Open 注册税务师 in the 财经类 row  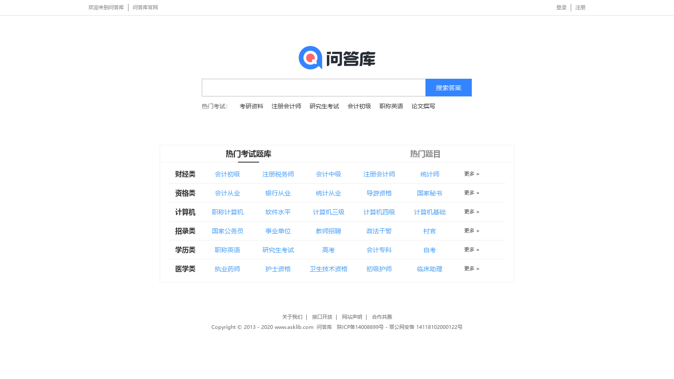pyautogui.click(x=278, y=174)
